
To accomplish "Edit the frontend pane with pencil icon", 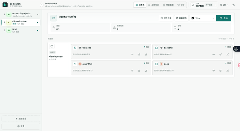I will point(146,54).
